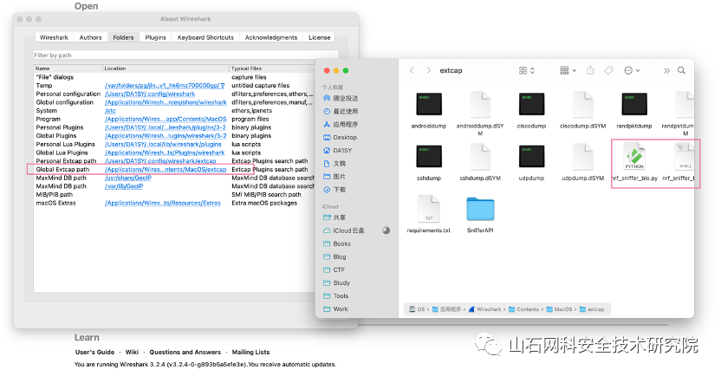Open Finder grouping options dropdown
This screenshot has width=721, height=376.
pyautogui.click(x=568, y=70)
